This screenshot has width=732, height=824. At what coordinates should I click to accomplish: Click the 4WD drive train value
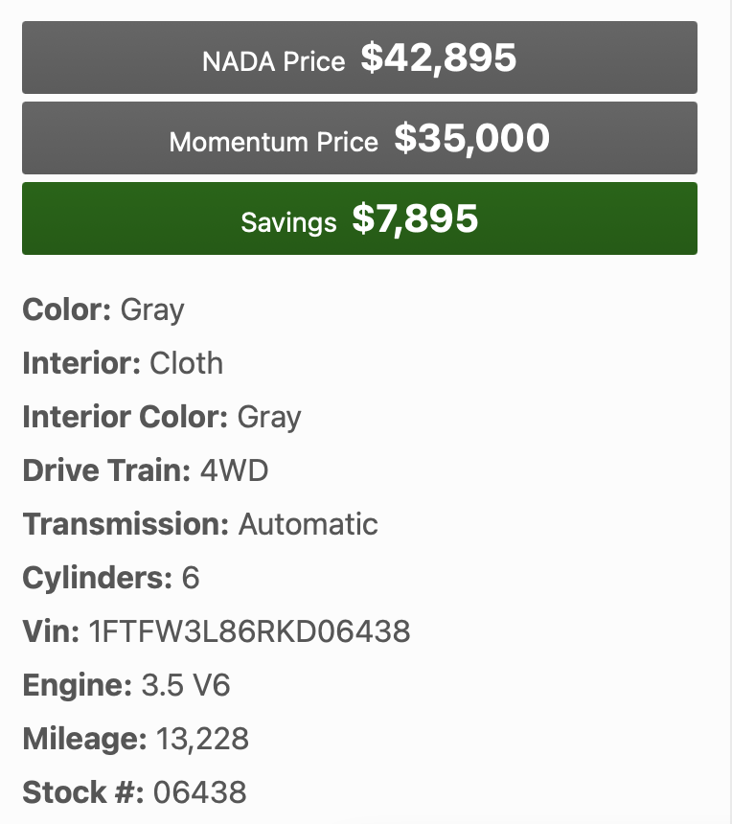coord(234,470)
